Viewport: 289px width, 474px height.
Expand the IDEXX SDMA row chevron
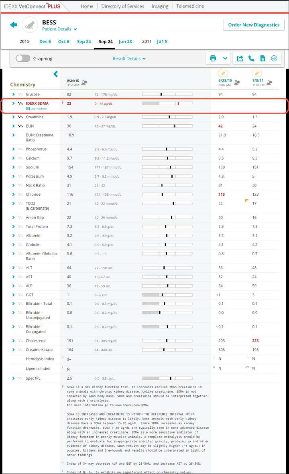13,103
